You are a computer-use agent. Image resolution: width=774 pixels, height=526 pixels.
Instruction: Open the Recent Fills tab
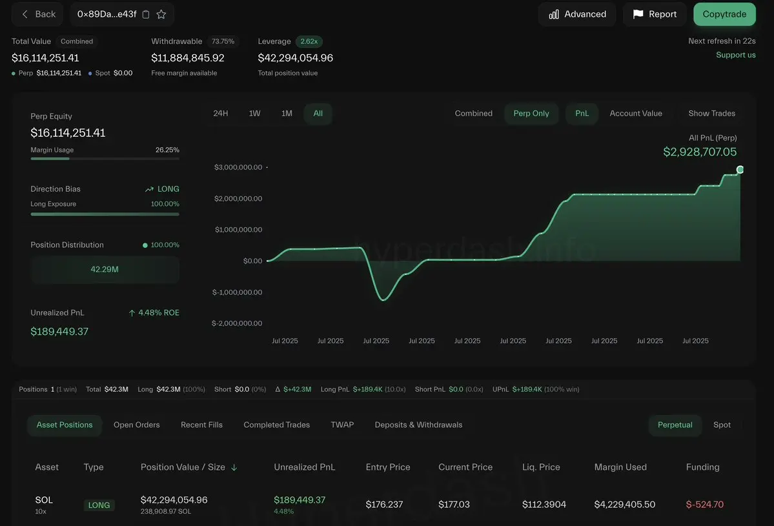click(201, 425)
